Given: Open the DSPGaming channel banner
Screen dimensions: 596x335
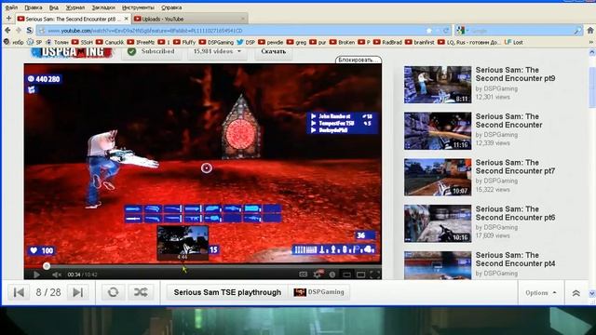Looking at the screenshot, I should click(72, 52).
